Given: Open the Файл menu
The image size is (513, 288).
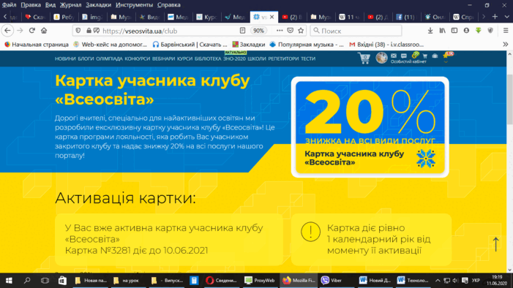Looking at the screenshot, I should tap(10, 5).
